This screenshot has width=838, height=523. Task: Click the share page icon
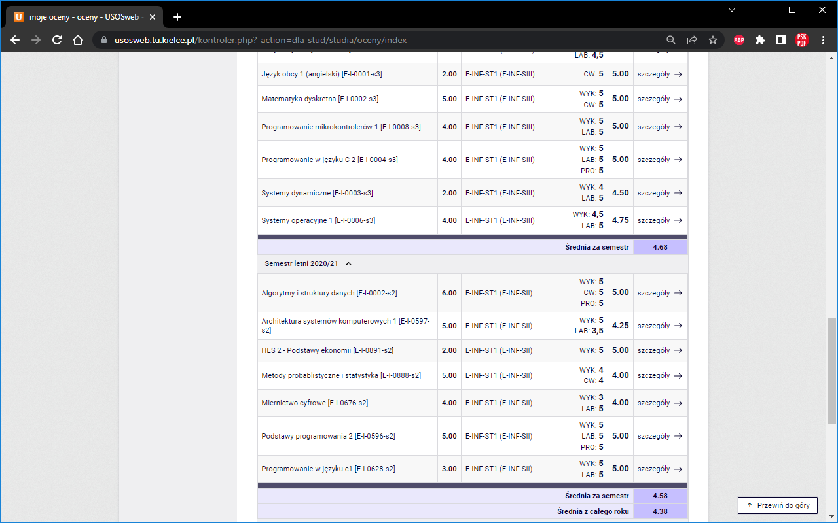[x=692, y=40]
